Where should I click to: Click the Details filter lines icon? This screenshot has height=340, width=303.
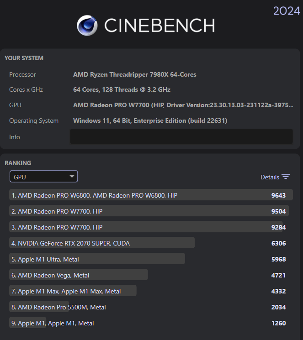[x=286, y=177]
